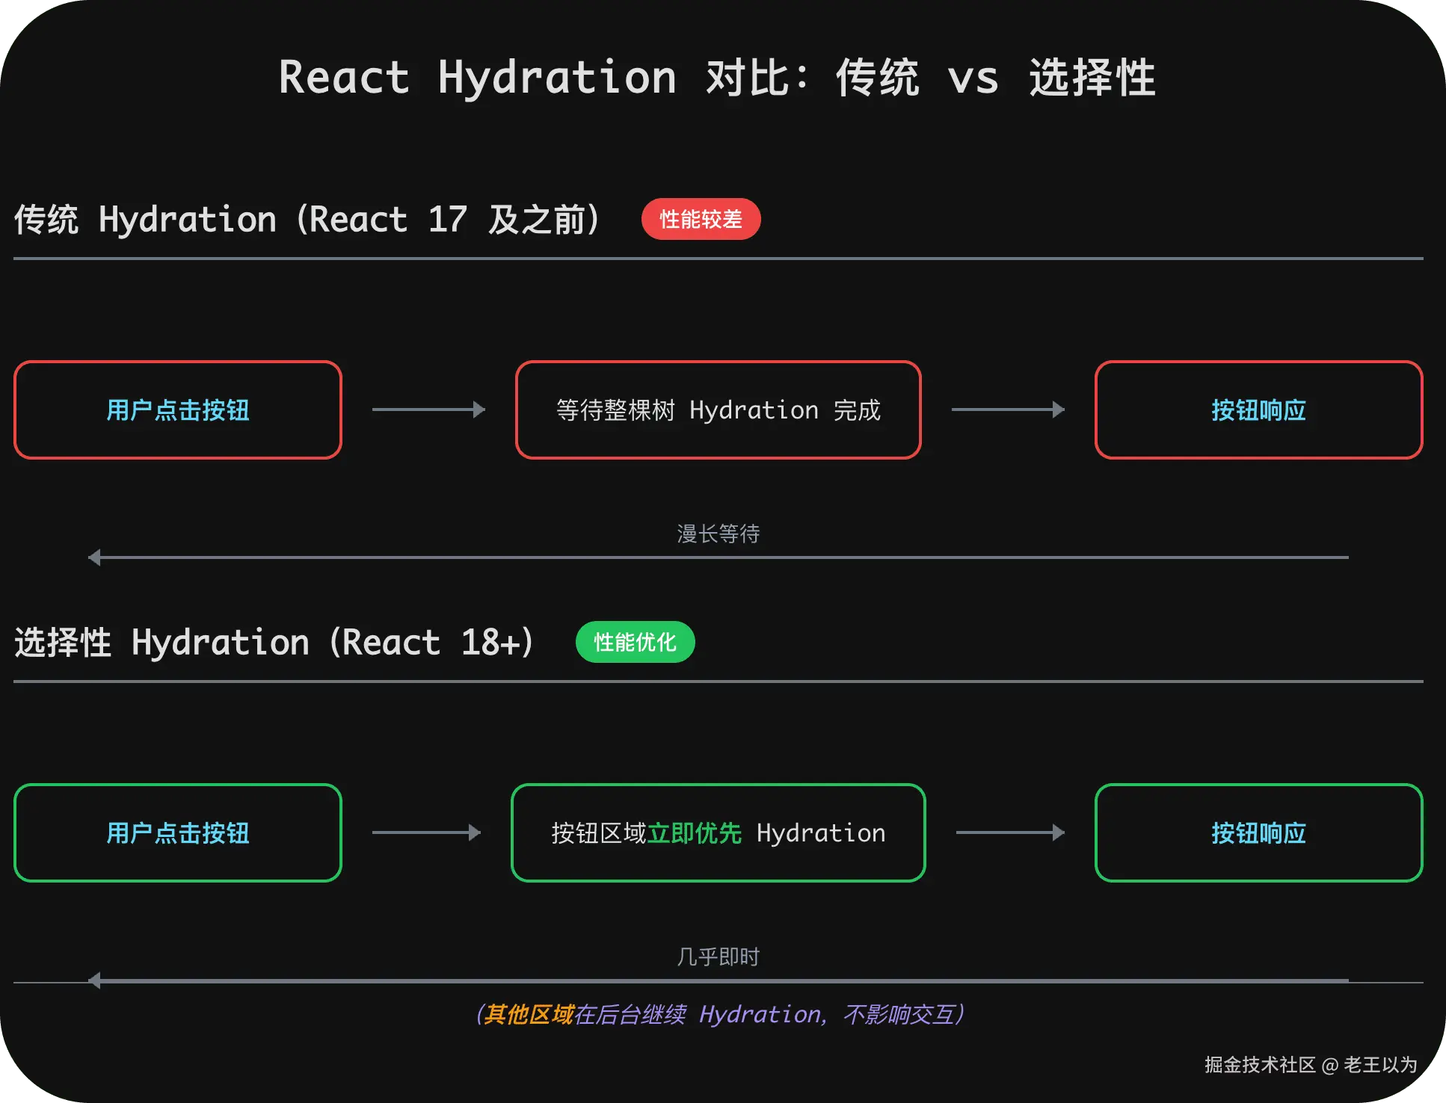Click the red 性能较差 badge
Image resolution: width=1446 pixels, height=1103 pixels.
701,219
